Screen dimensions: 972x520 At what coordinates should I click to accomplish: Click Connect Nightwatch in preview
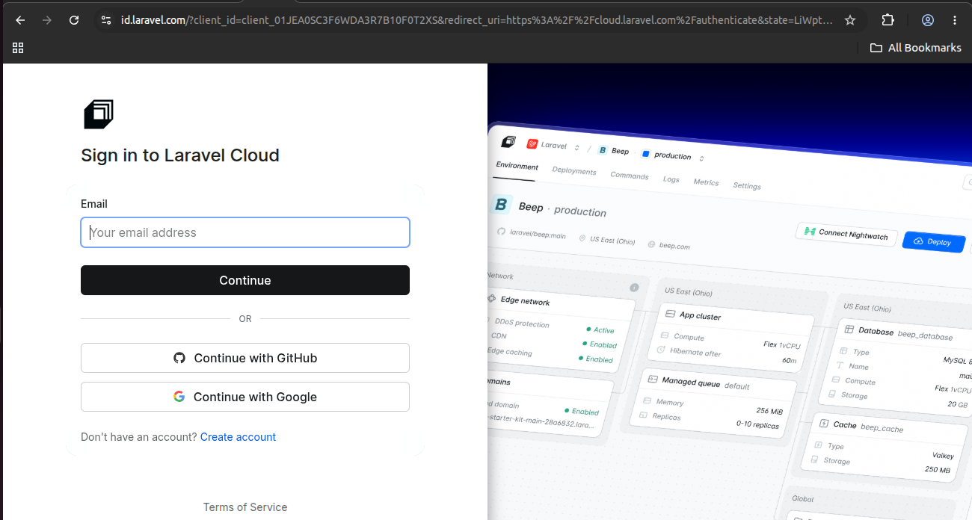click(846, 234)
